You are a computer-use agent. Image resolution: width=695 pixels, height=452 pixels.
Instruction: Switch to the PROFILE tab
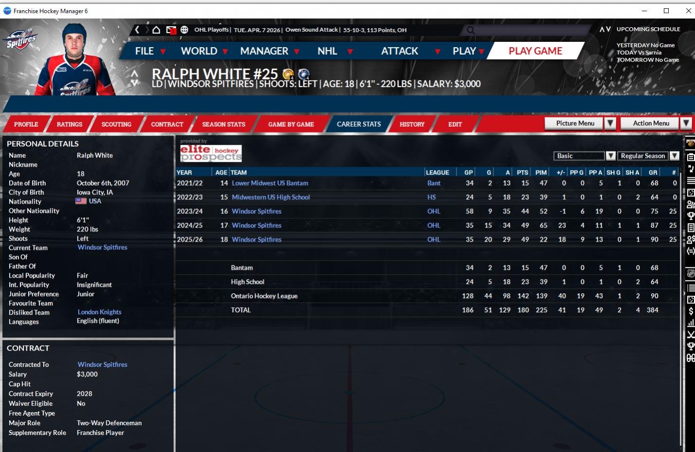tap(26, 124)
